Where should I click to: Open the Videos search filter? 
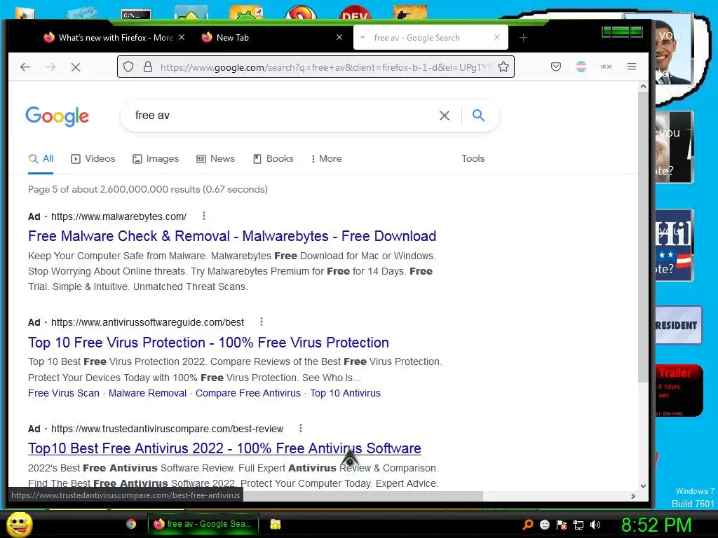(93, 159)
